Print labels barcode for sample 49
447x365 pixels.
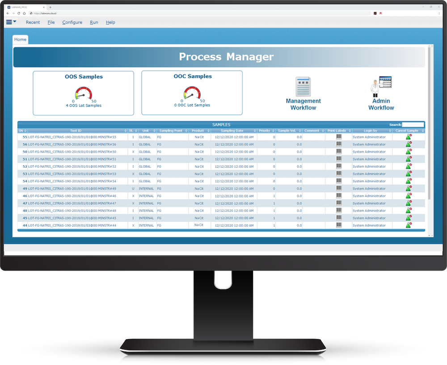coord(339,189)
